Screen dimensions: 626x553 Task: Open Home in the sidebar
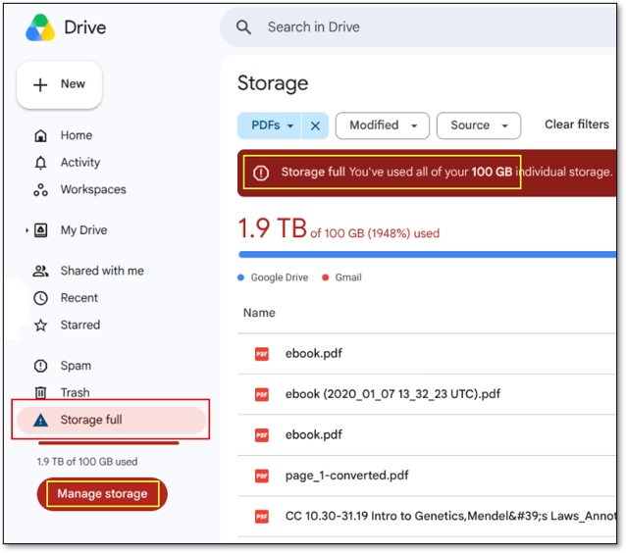[x=76, y=135]
